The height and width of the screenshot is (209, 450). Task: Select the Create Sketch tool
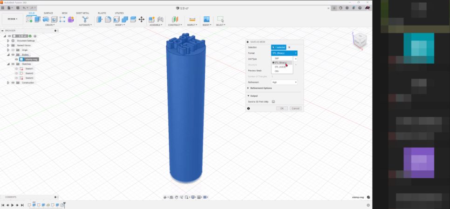coord(29,19)
